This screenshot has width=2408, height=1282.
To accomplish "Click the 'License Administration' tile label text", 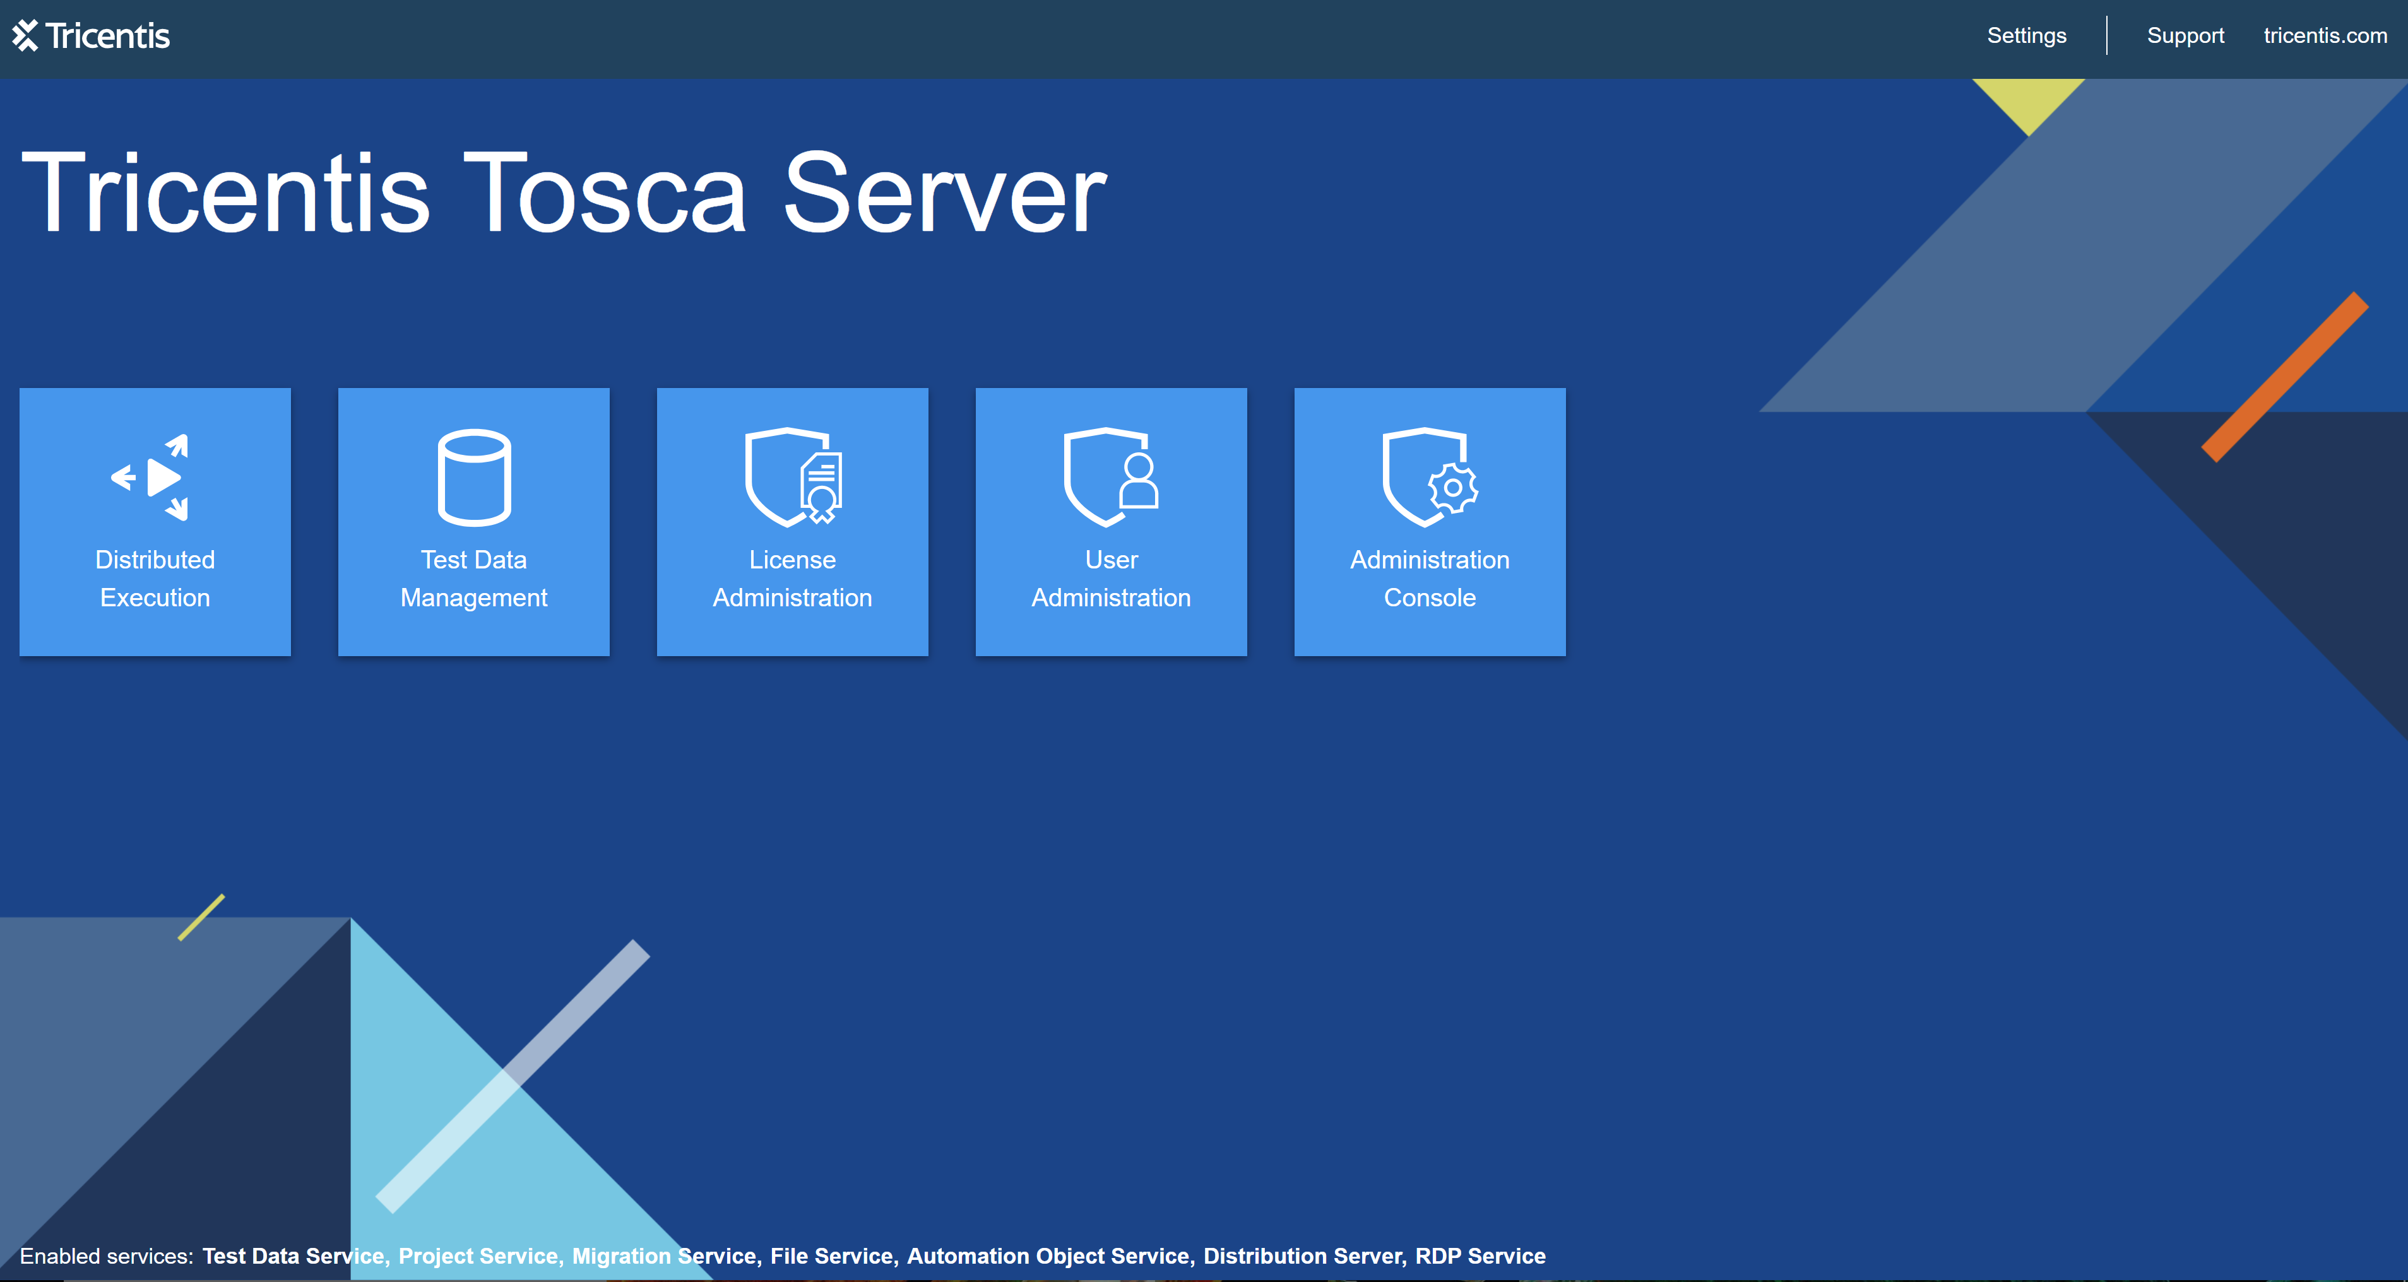I will click(x=793, y=579).
